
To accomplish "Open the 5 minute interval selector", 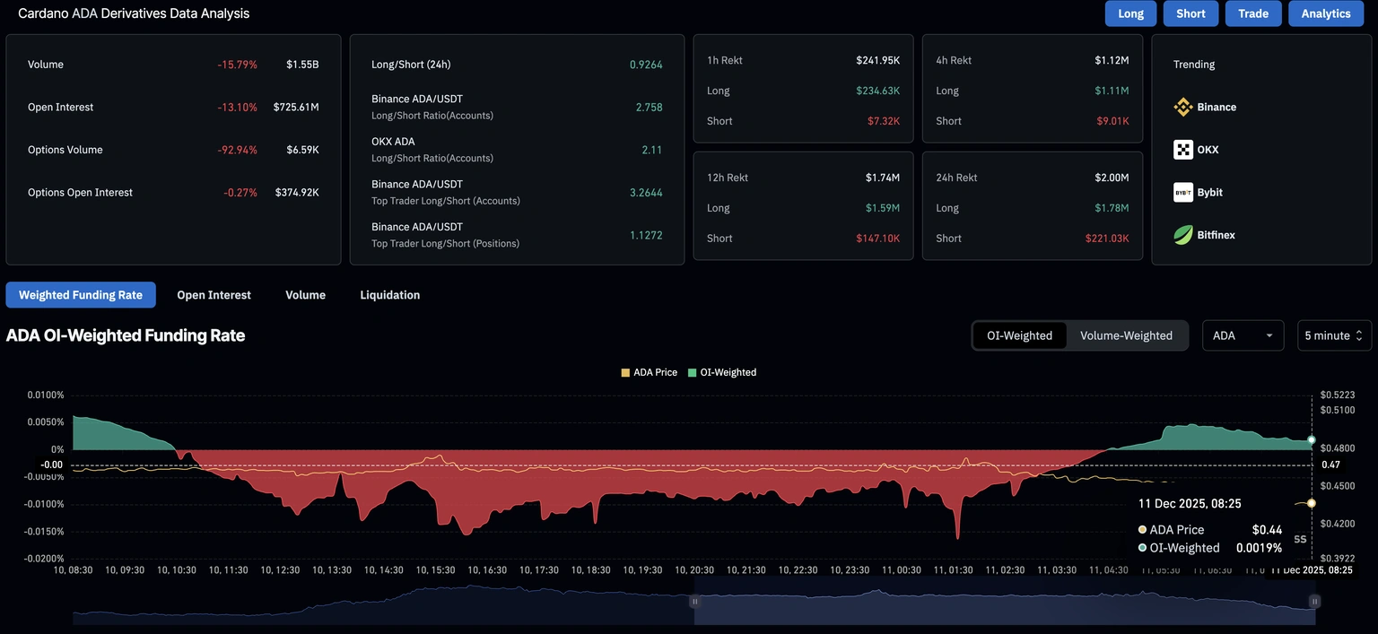I will click(x=1334, y=335).
